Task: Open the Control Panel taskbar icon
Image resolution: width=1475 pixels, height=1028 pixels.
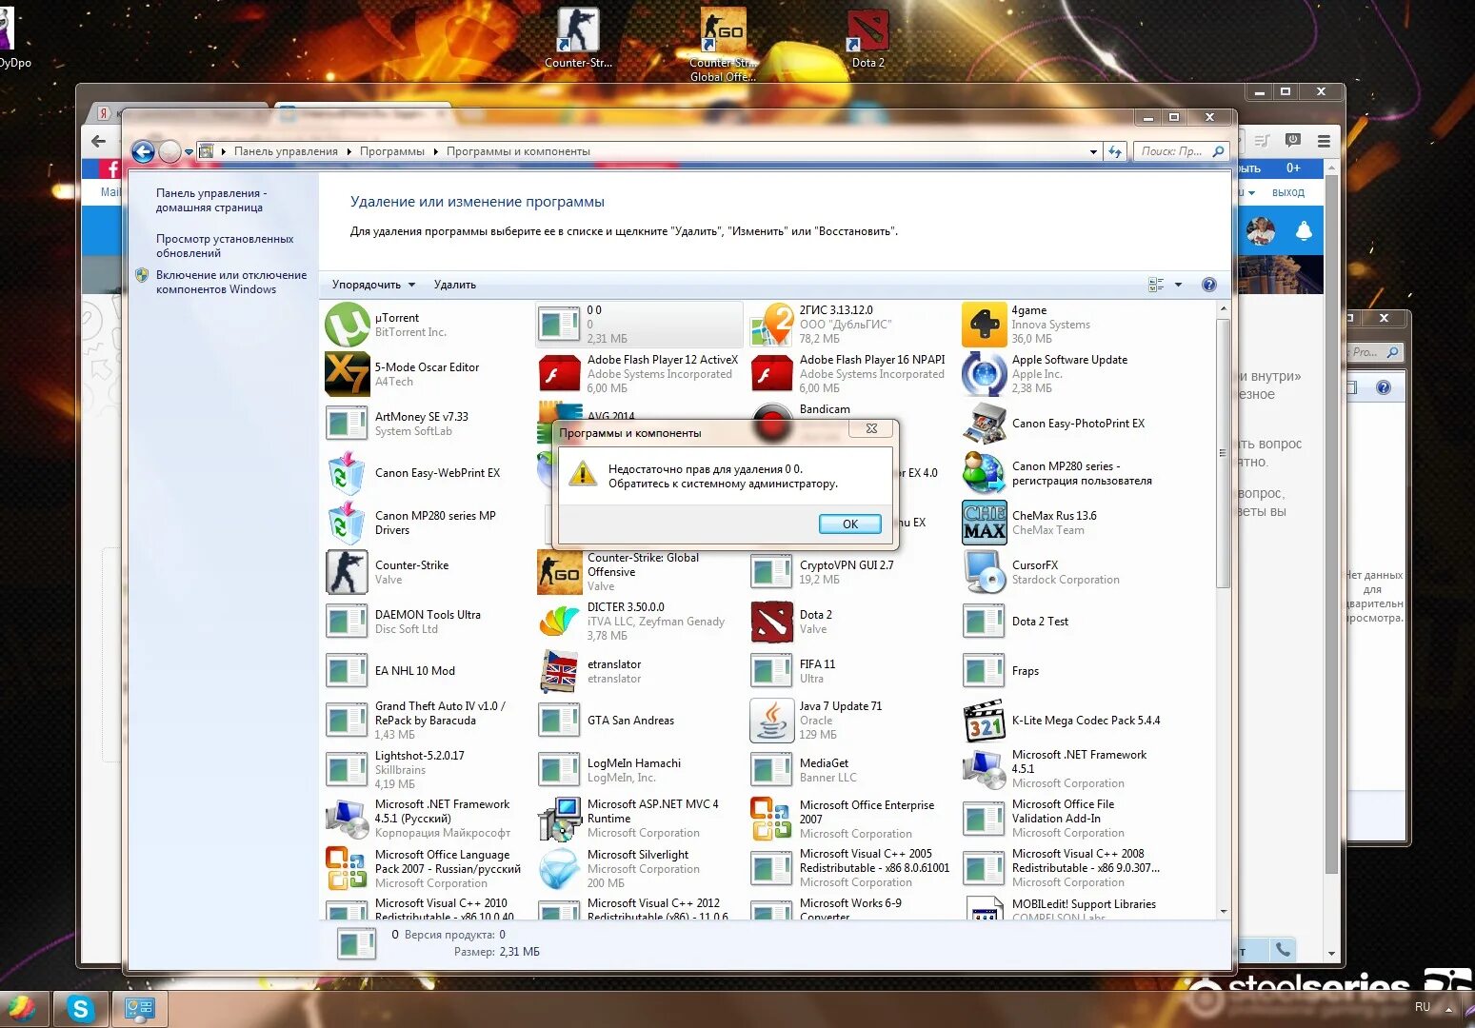Action: [140, 1009]
